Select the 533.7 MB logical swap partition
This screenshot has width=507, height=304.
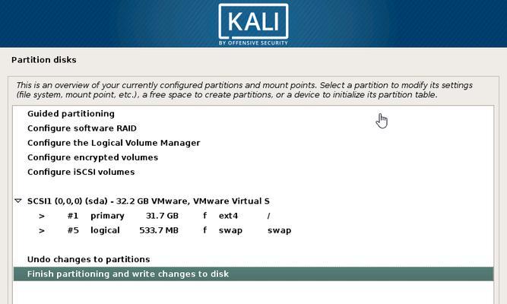tap(254, 230)
